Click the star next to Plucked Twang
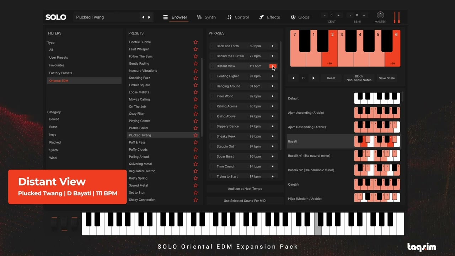Image resolution: width=455 pixels, height=256 pixels. (196, 135)
